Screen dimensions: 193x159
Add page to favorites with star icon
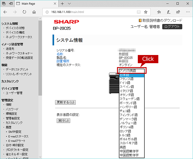[x=146, y=12]
